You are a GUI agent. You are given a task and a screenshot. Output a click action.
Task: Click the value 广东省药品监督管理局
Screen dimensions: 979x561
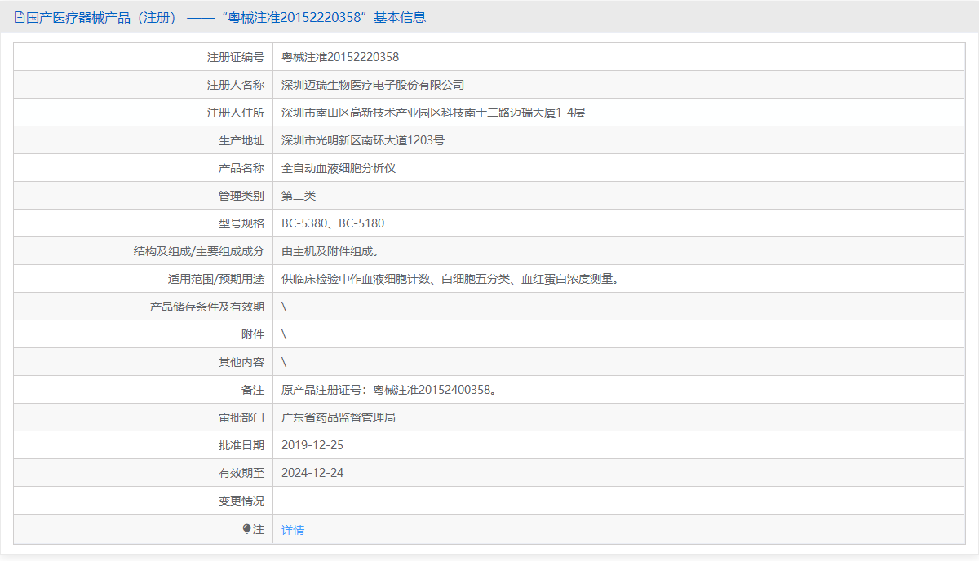tap(339, 417)
